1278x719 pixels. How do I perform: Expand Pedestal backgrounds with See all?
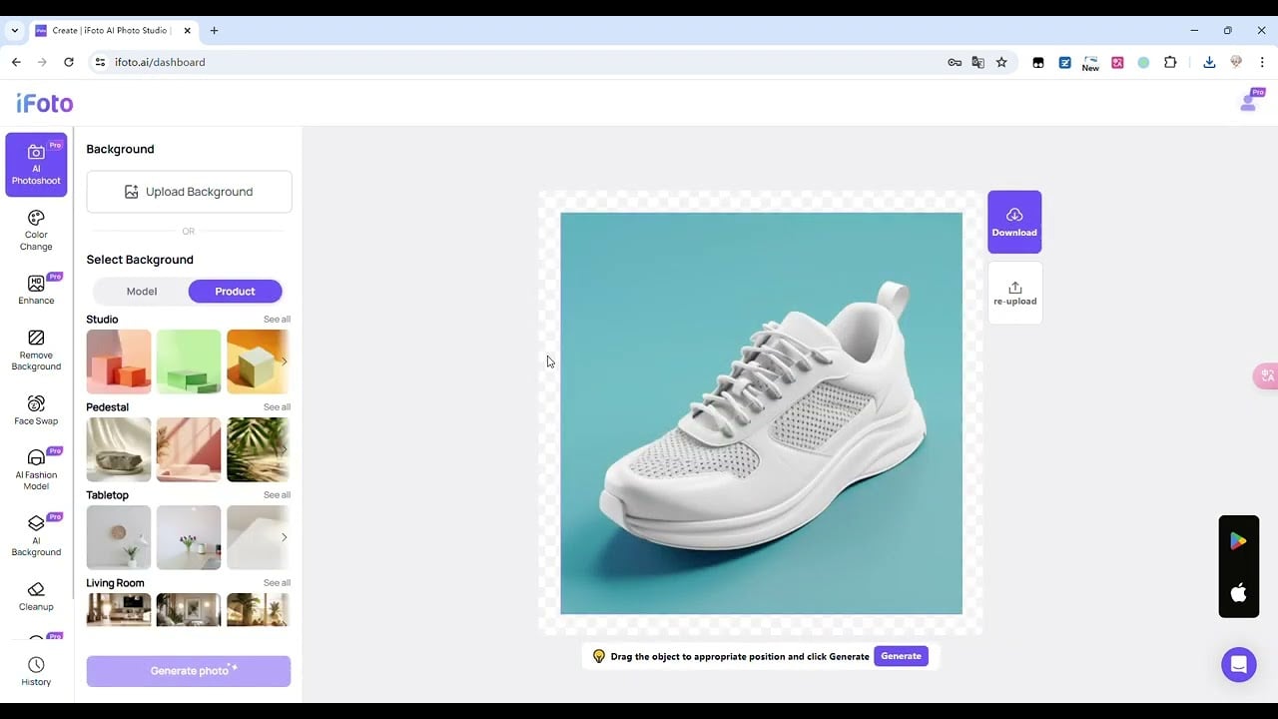277,407
